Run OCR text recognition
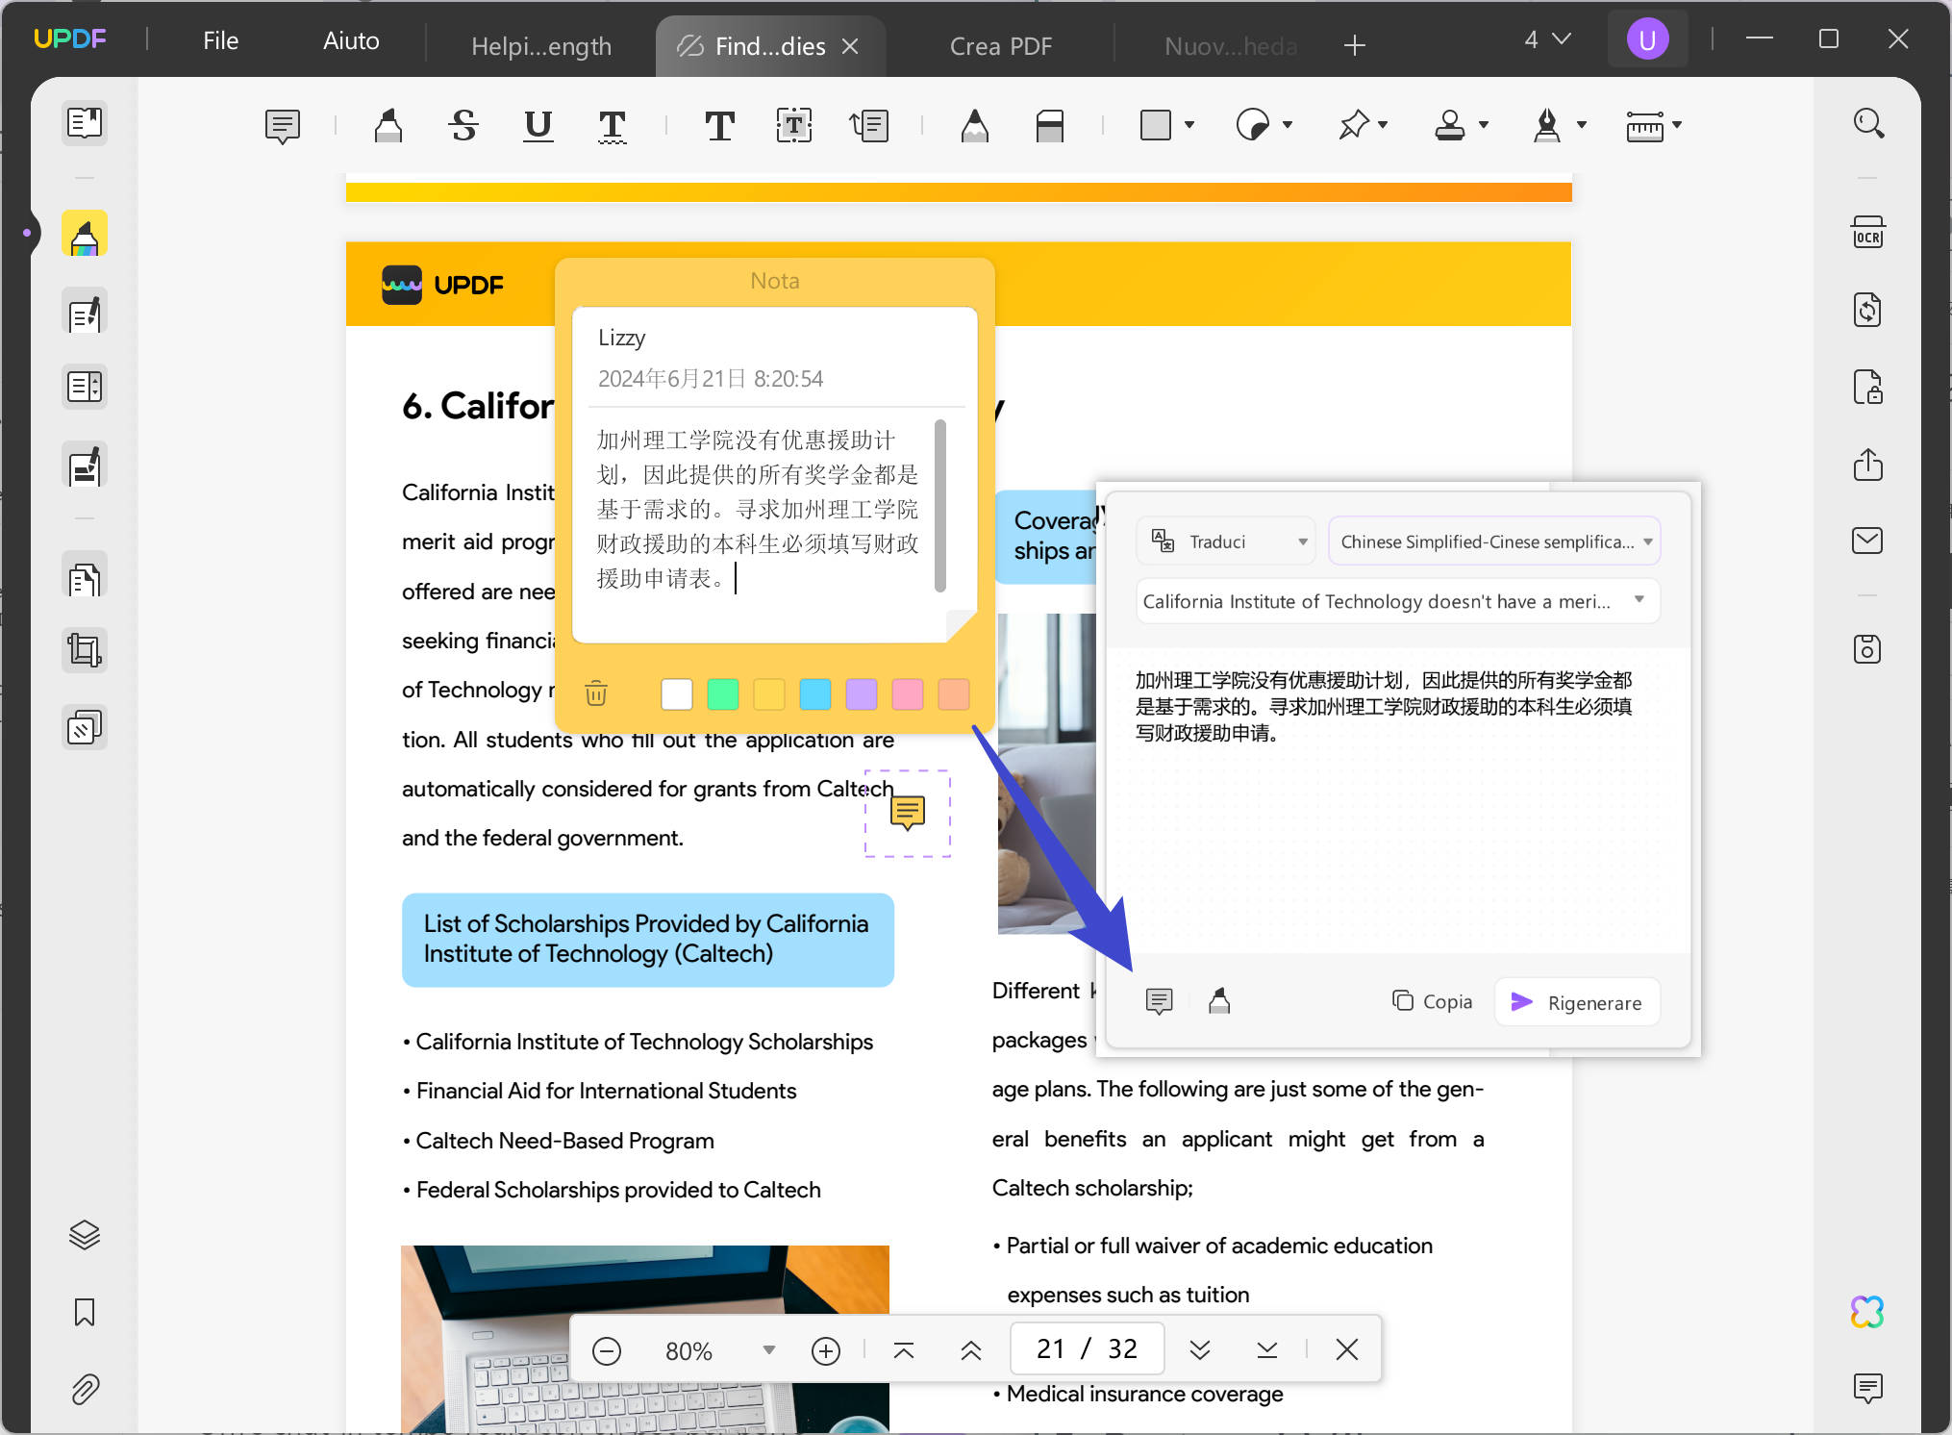 [x=1868, y=233]
